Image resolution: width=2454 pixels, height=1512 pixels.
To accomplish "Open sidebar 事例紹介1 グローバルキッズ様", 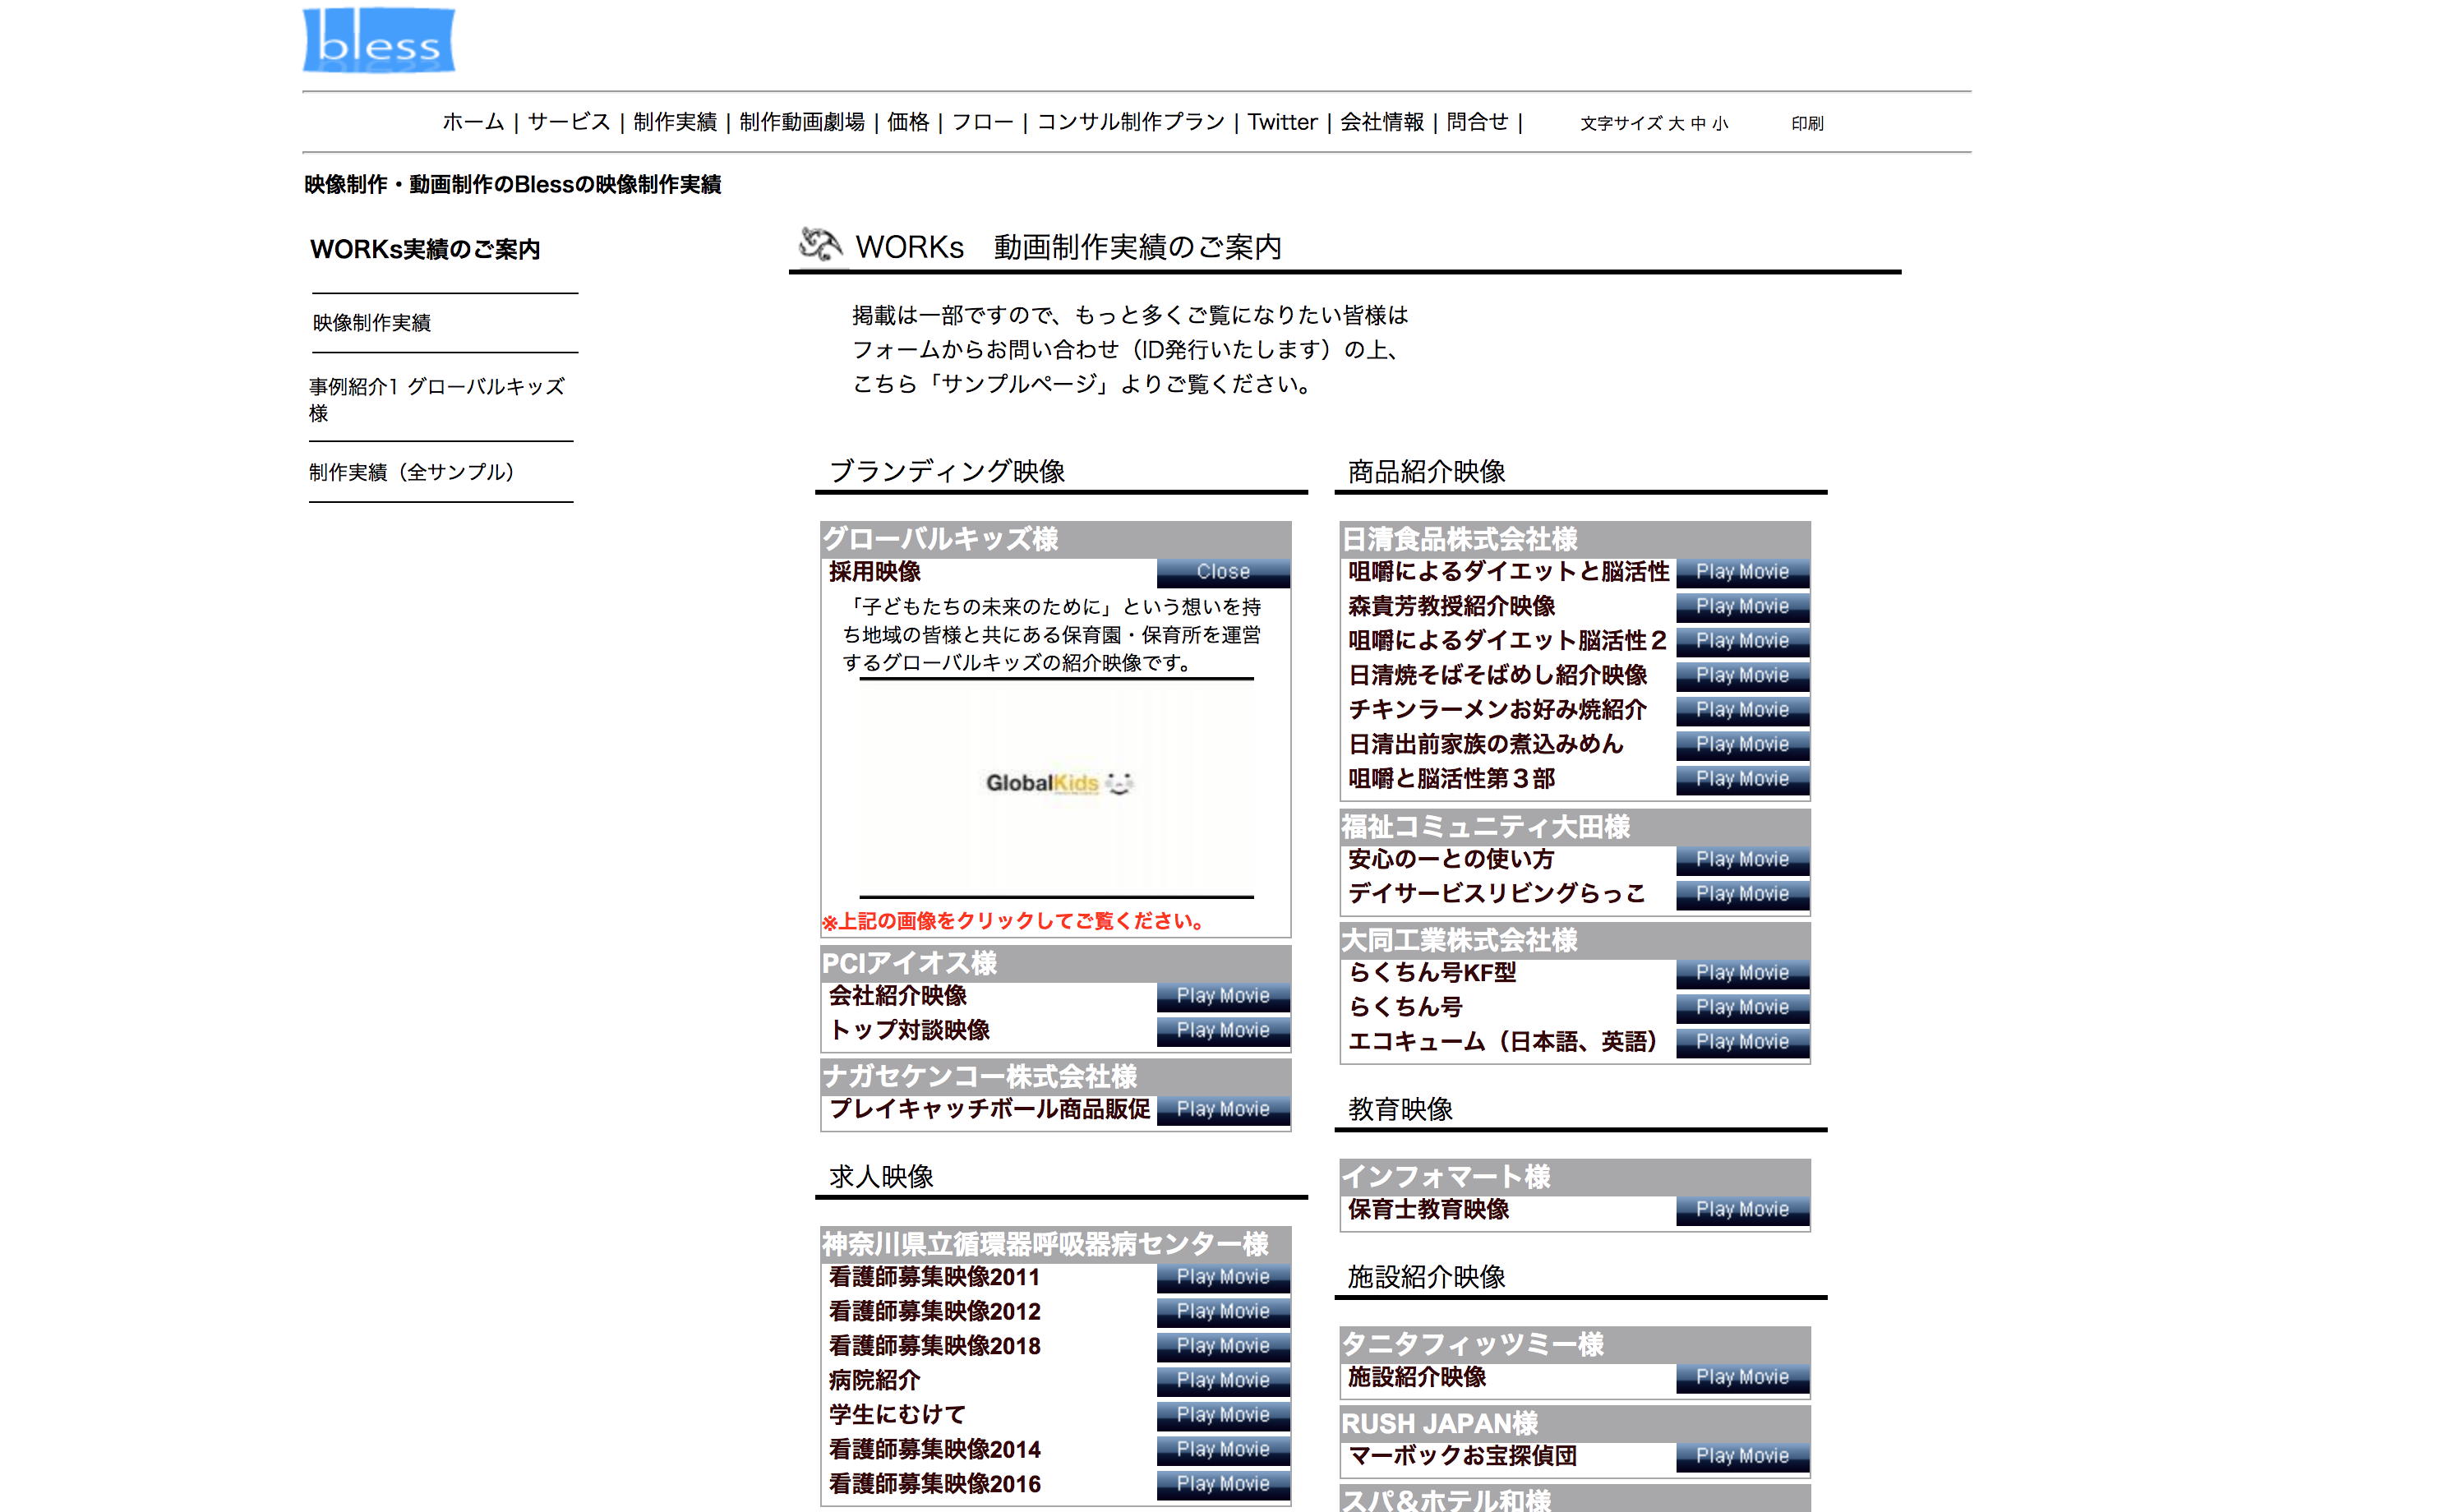I will click(x=437, y=399).
